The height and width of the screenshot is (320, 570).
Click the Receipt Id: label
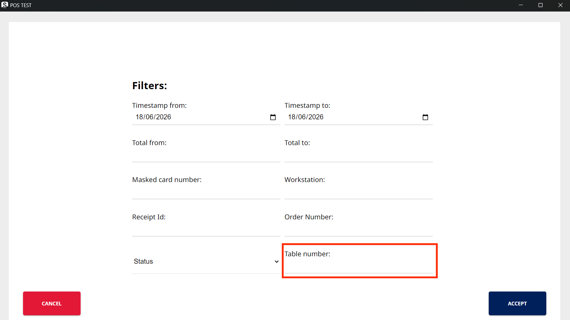point(149,217)
